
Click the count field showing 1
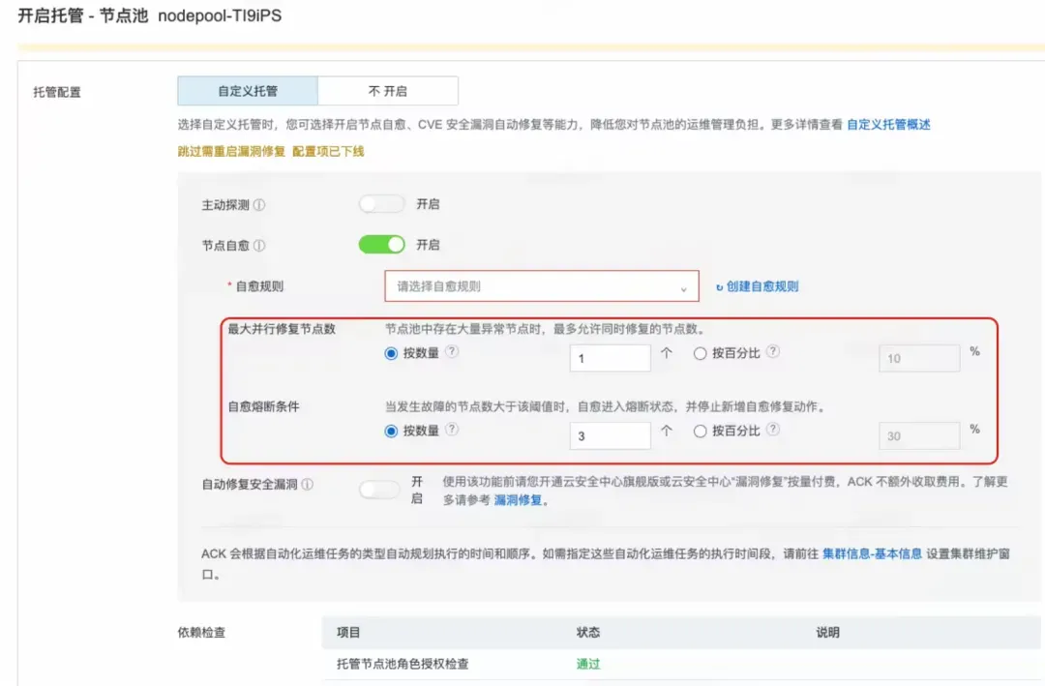click(610, 358)
